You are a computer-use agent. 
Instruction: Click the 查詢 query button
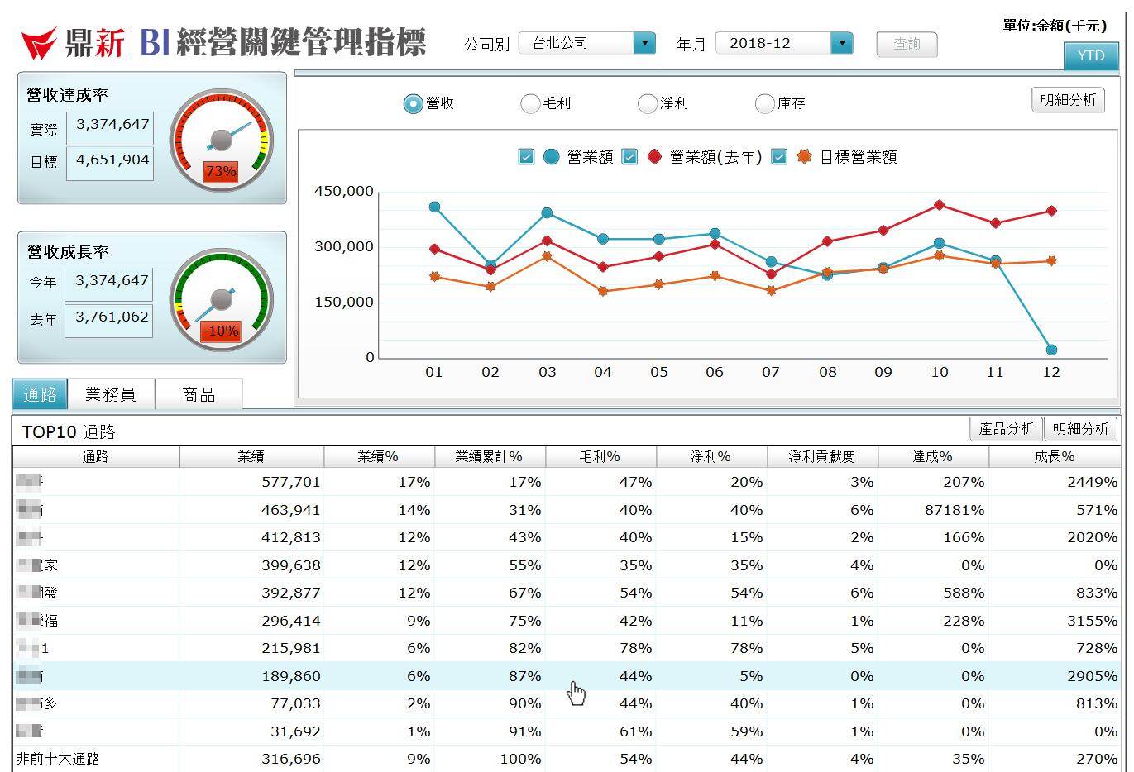click(907, 45)
